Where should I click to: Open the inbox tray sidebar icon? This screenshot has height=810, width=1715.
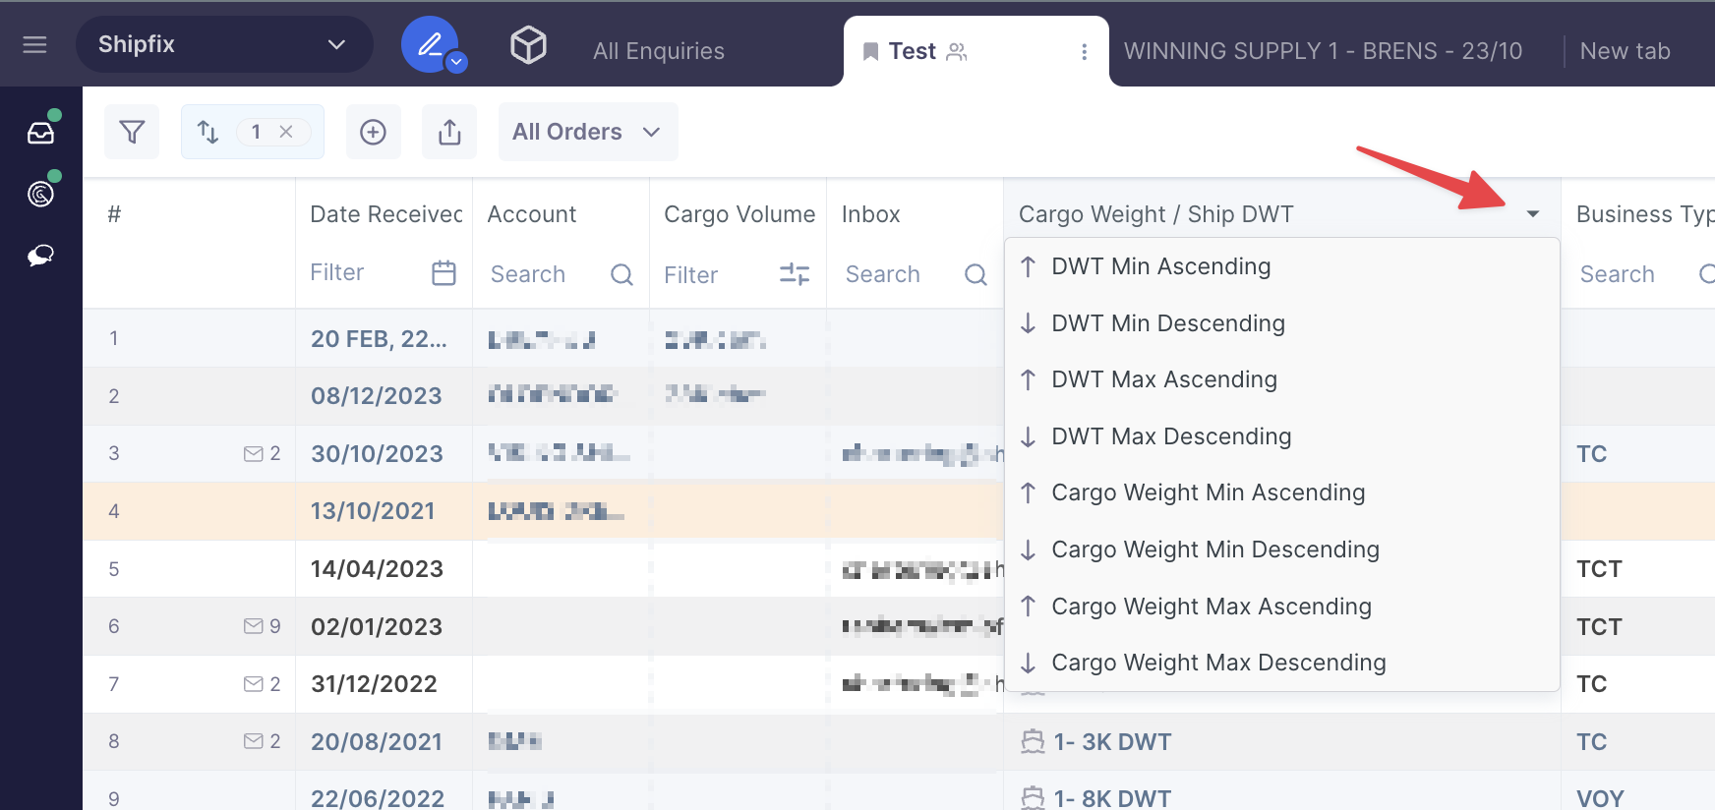point(40,133)
